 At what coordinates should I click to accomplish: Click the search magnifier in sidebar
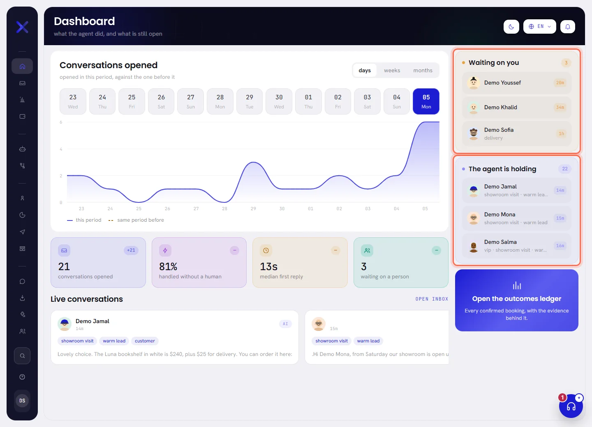point(22,356)
